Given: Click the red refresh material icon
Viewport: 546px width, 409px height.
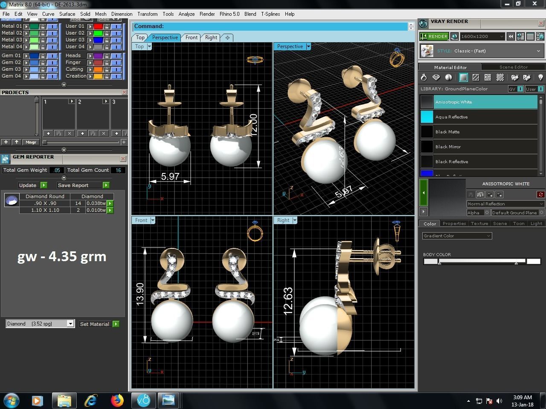Looking at the screenshot, I should coord(540,194).
